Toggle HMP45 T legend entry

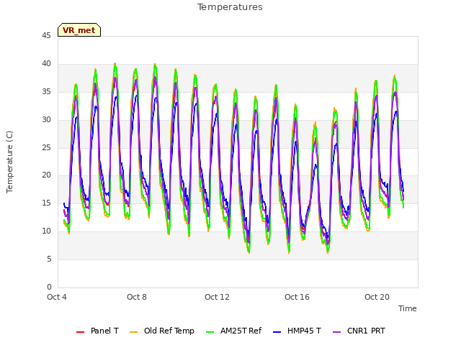[297, 331]
